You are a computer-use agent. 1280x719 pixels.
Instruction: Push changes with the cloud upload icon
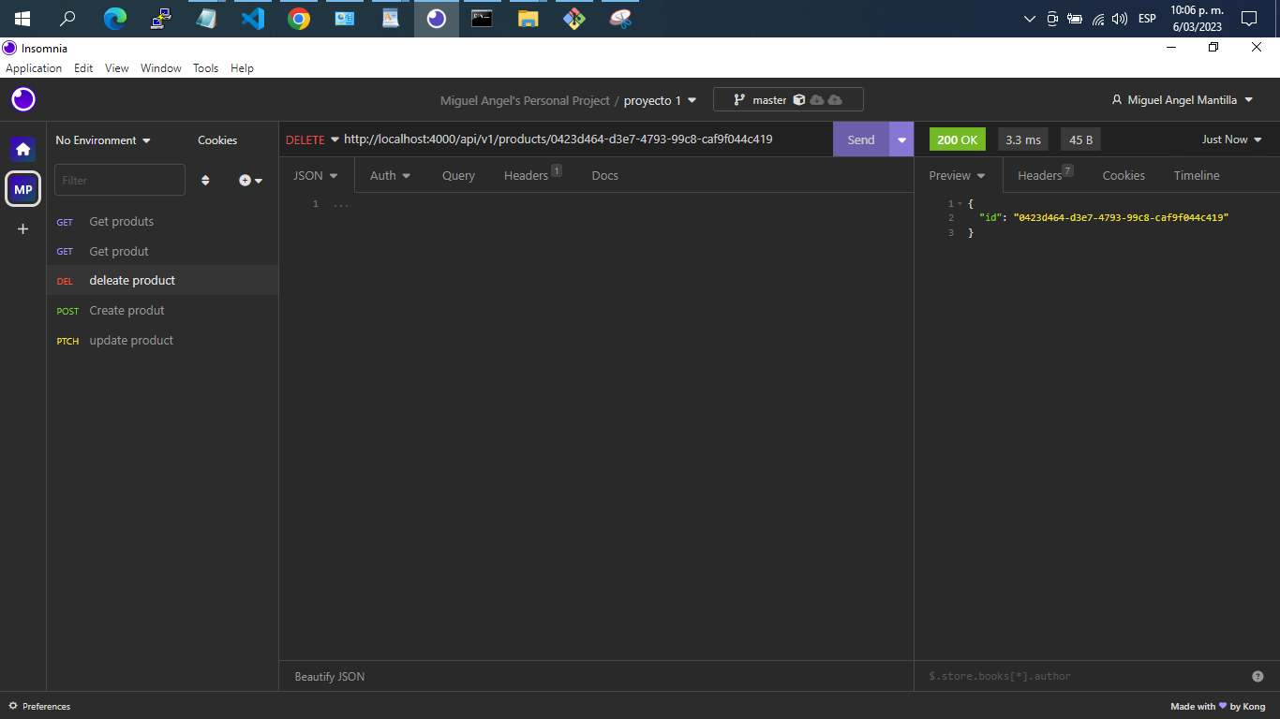835,99
